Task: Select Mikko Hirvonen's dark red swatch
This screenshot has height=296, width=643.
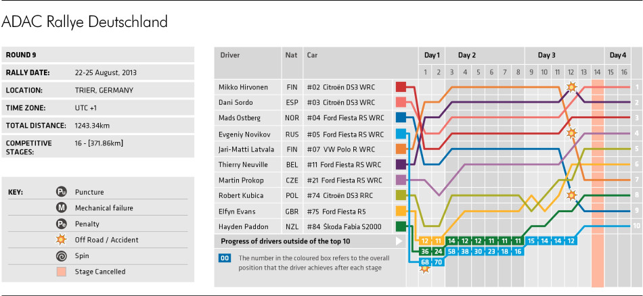Action: click(401, 87)
